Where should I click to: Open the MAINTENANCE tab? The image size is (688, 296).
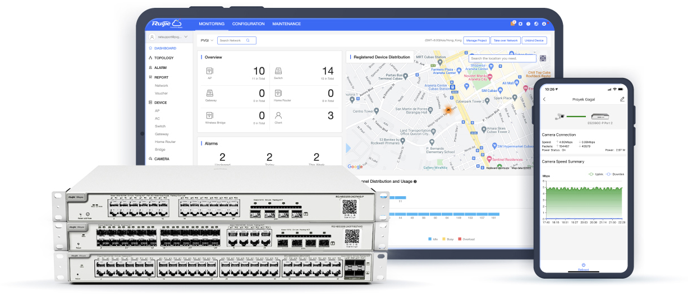286,24
